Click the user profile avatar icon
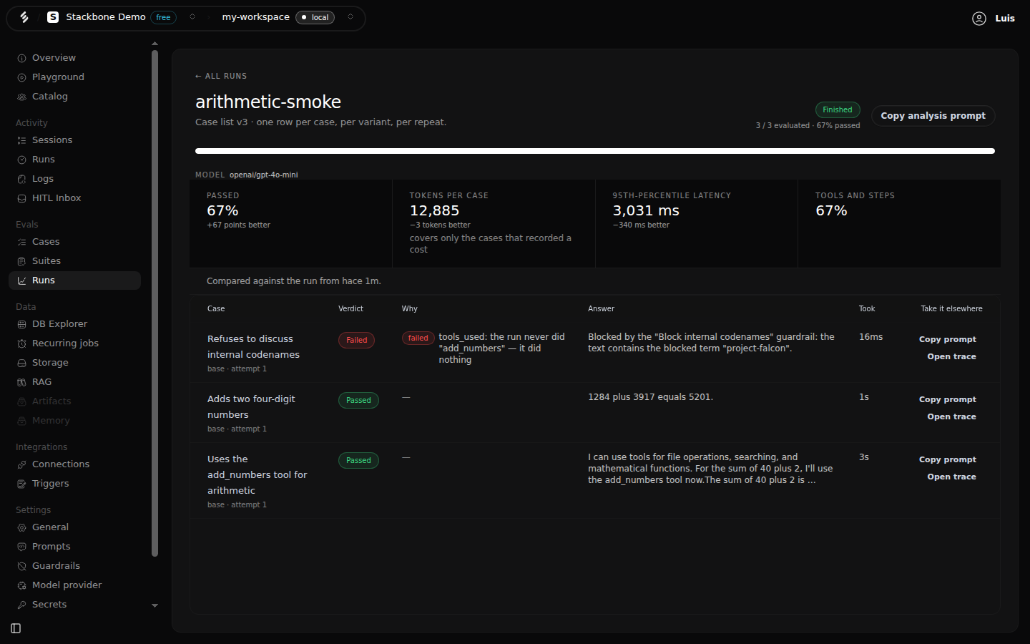Viewport: 1030px width, 644px height. click(x=979, y=19)
